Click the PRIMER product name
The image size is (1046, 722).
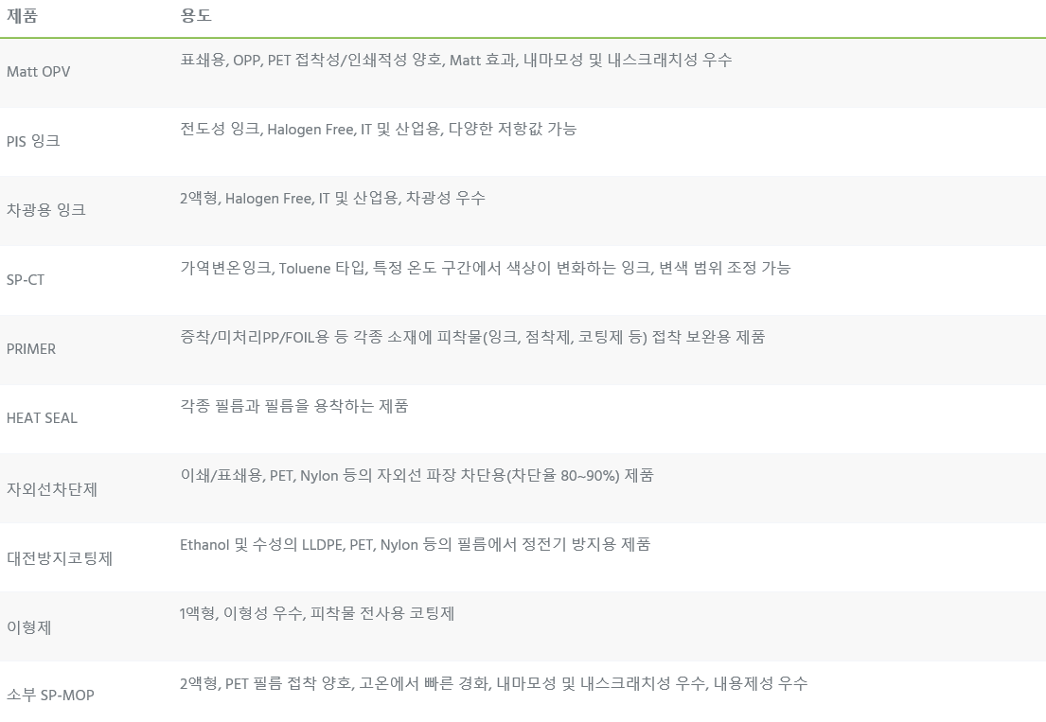pos(31,348)
